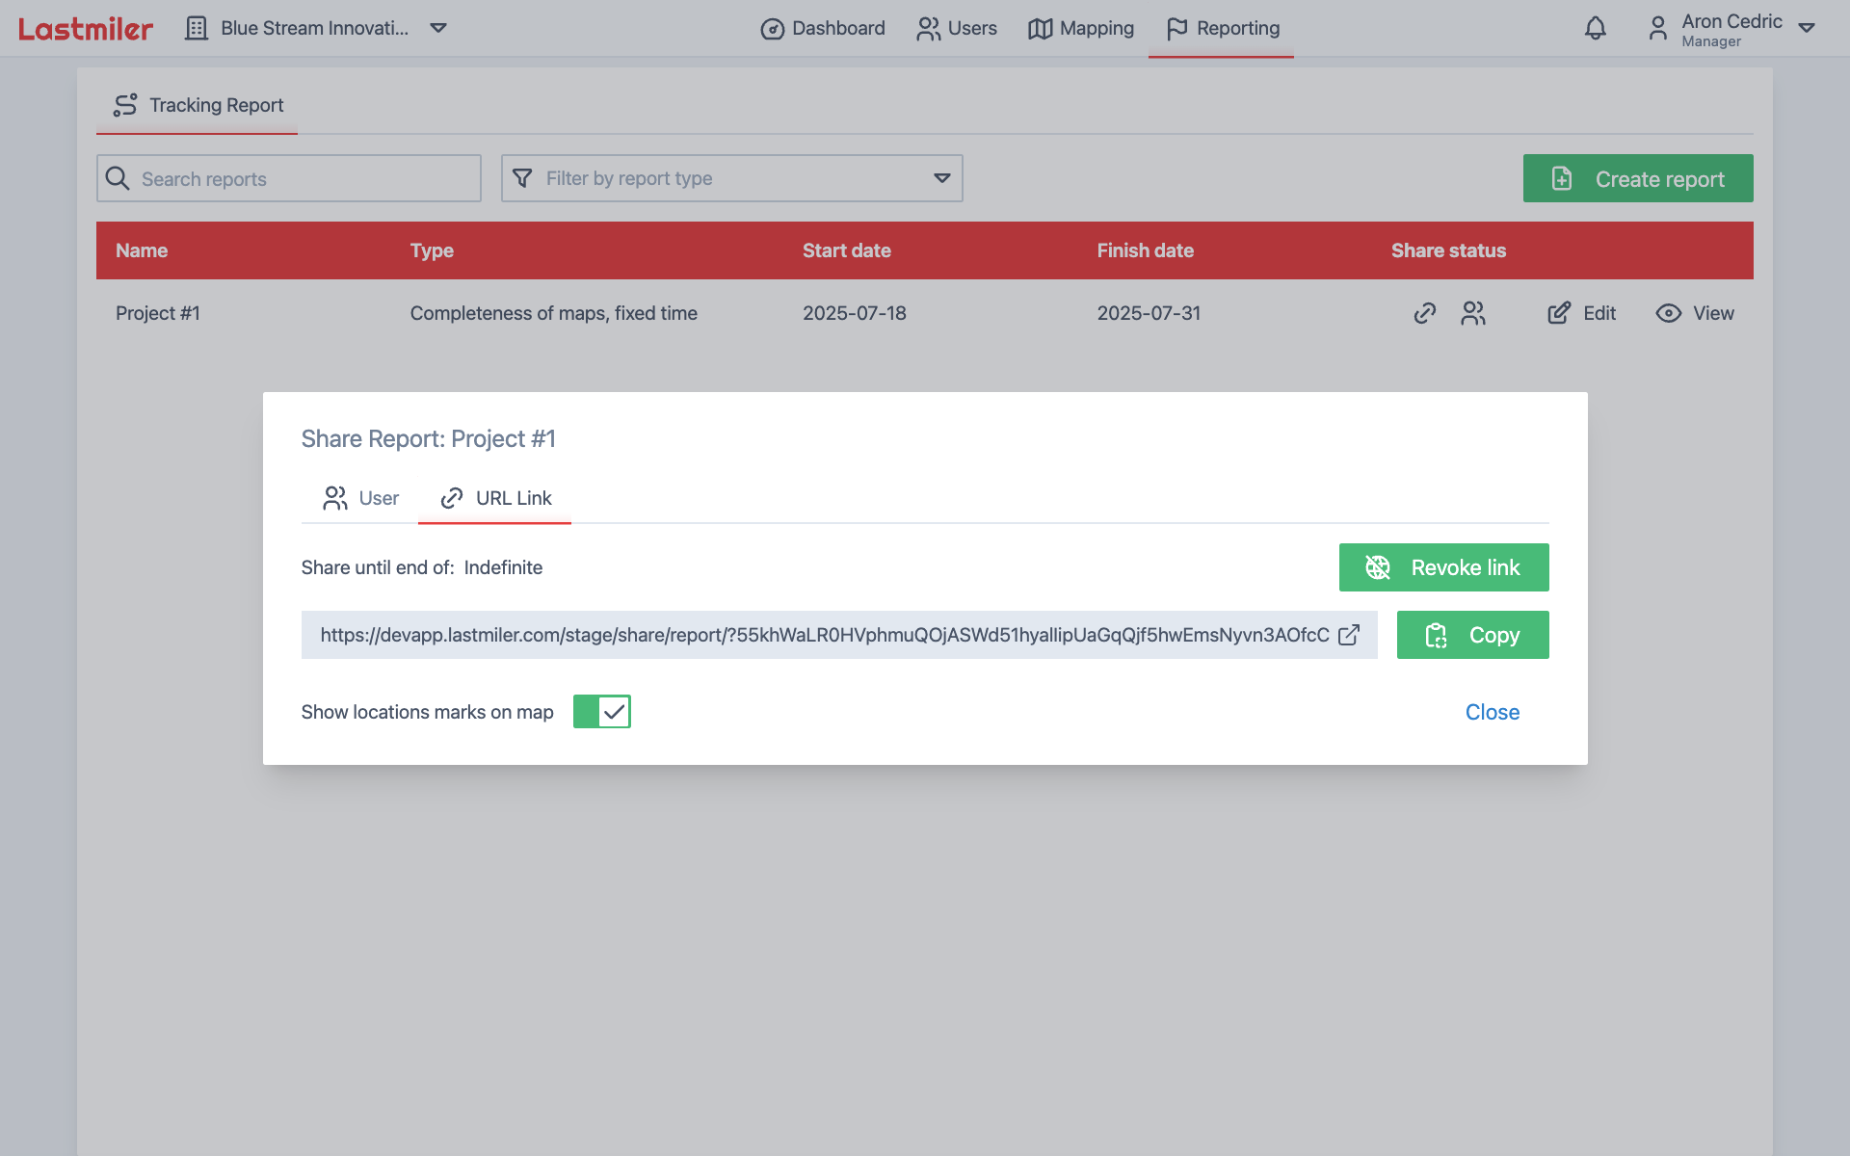Viewport: 1850px width, 1156px height.
Task: Switch to the User tab in share dialog
Action: coord(360,498)
